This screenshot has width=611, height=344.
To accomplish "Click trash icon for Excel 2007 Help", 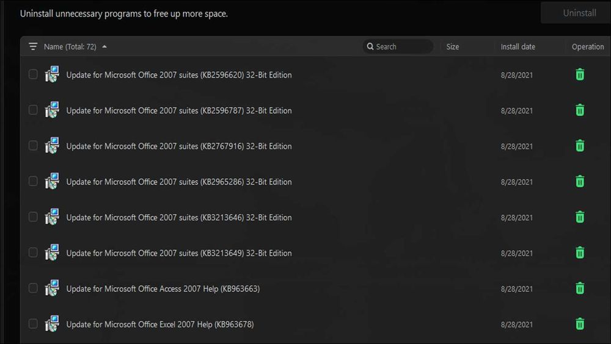I will 580,324.
